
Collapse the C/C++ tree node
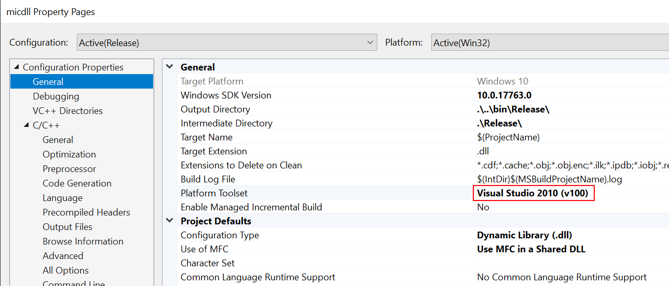pos(26,125)
